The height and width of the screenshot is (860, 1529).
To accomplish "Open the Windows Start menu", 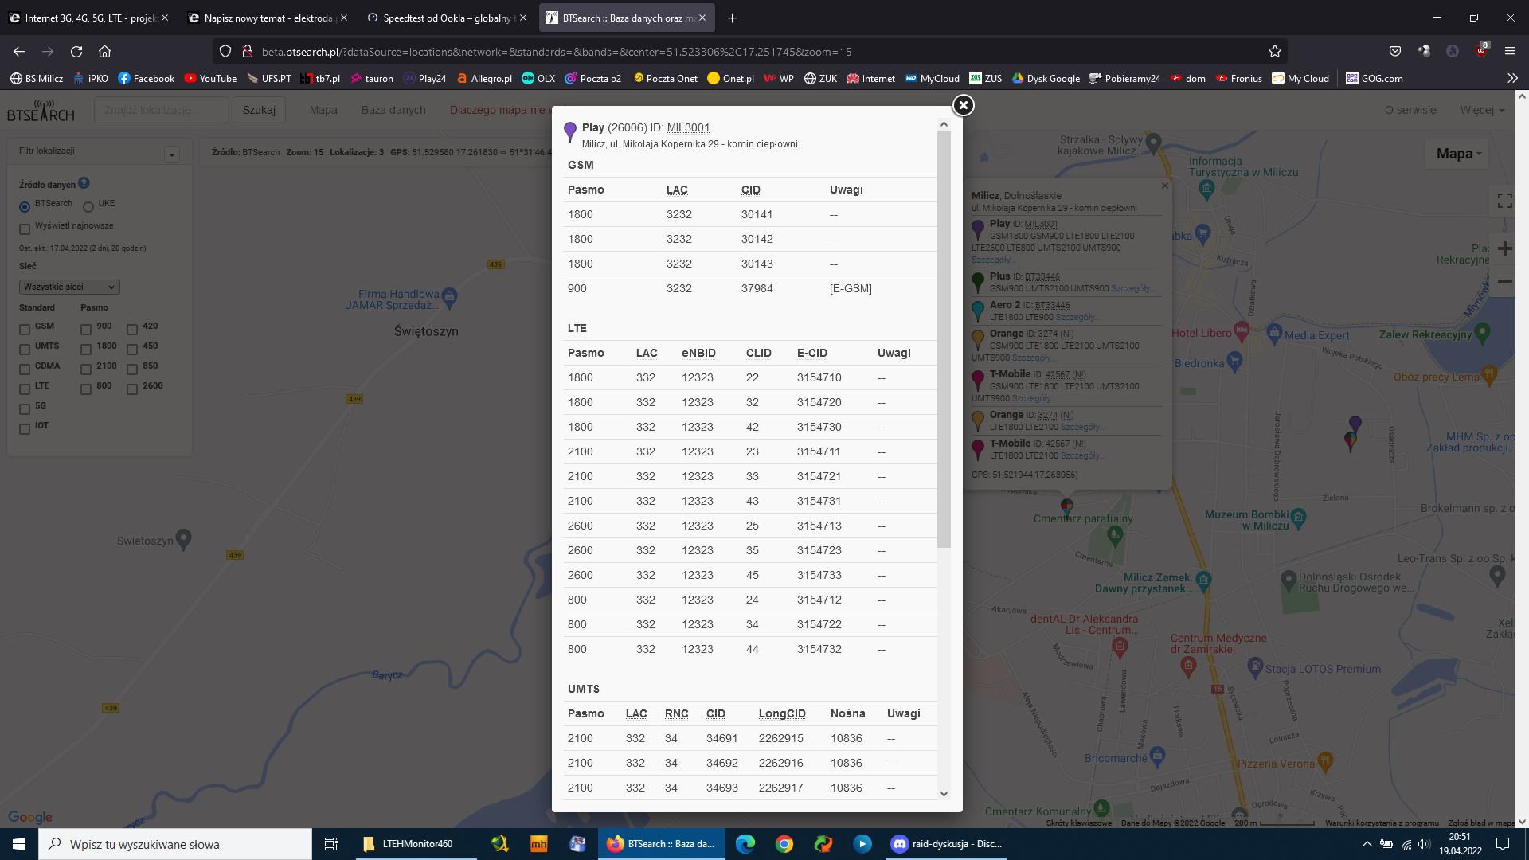I will [19, 844].
